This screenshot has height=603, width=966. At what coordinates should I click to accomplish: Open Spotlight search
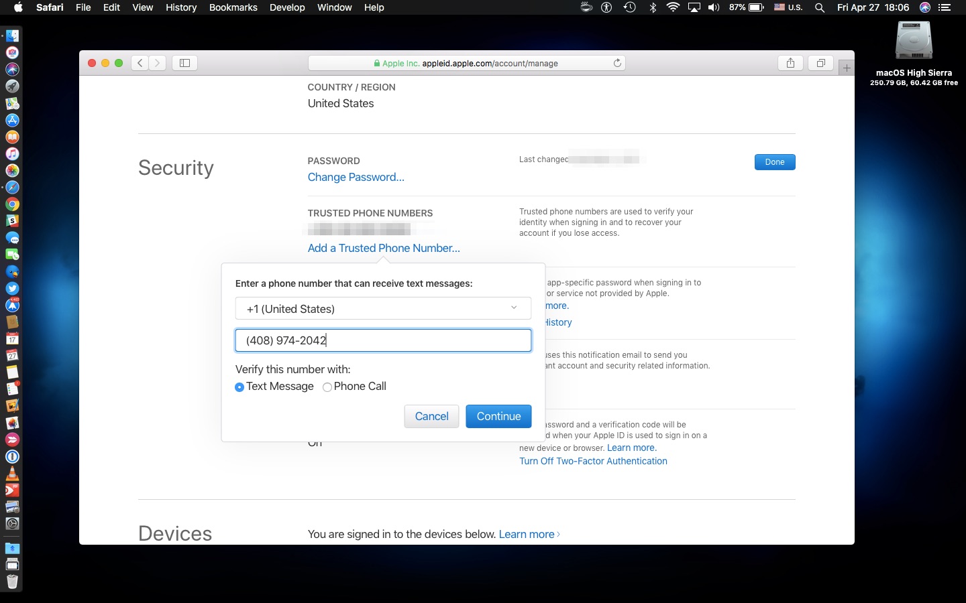click(x=819, y=7)
